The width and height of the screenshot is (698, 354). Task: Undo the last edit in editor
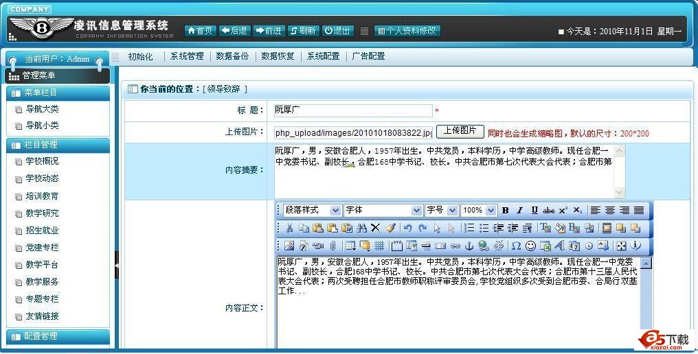408,228
